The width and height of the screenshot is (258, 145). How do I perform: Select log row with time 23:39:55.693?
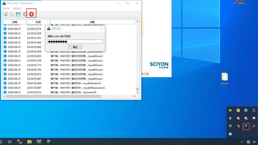click(x=69, y=56)
